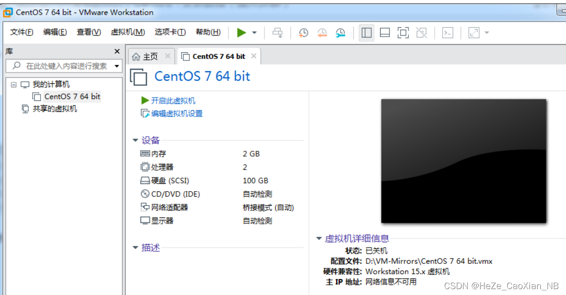Open the 编辑(E) menu
Image resolution: width=566 pixels, height=295 pixels.
[55, 32]
